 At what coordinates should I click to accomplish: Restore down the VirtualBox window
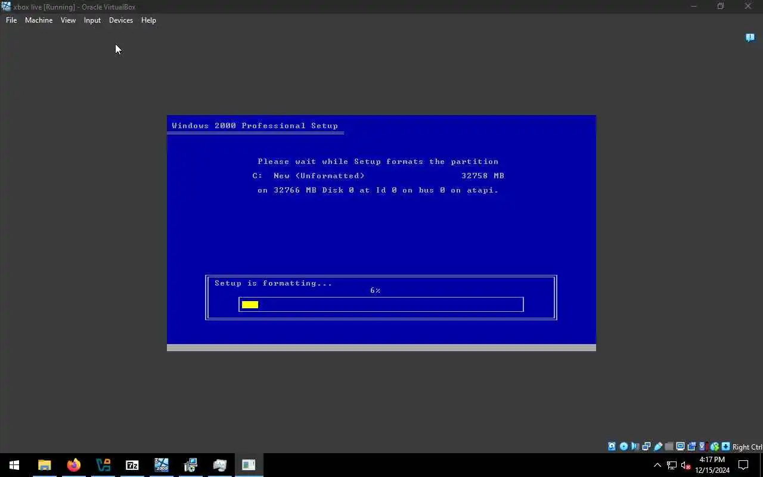coord(721,7)
